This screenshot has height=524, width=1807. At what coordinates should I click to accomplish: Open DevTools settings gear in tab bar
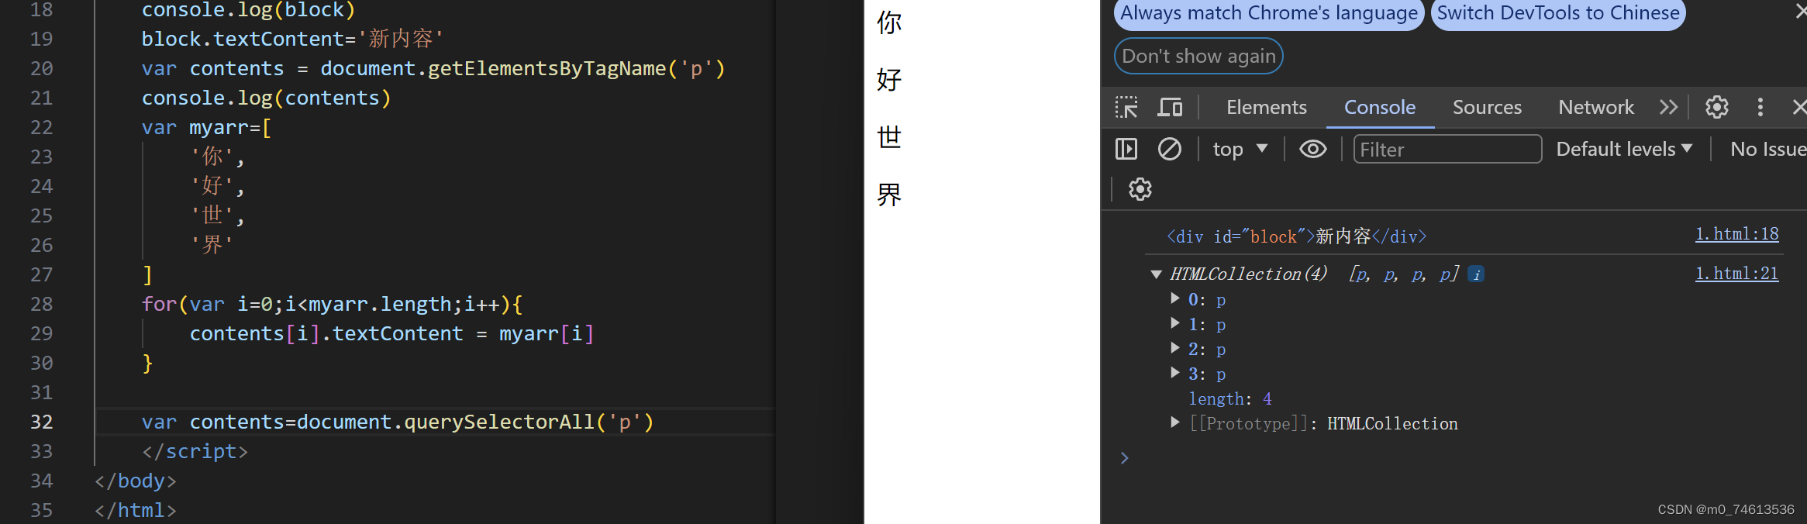click(1717, 107)
